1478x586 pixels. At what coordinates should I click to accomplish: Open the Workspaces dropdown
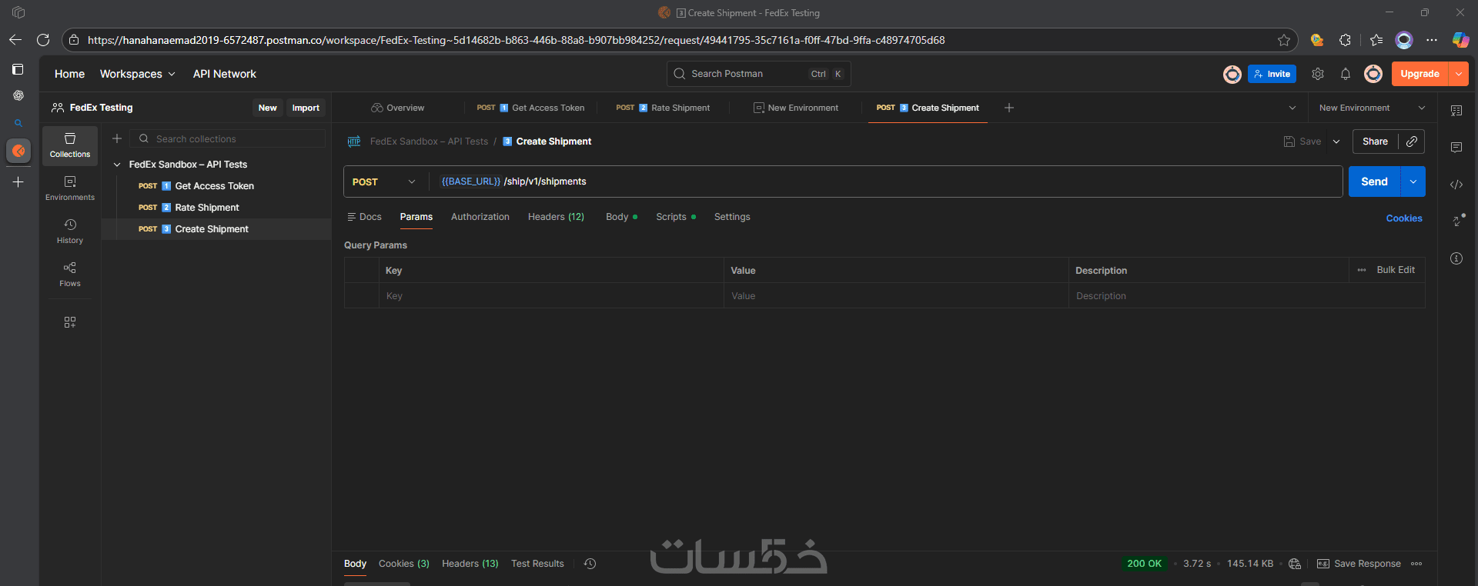tap(138, 74)
